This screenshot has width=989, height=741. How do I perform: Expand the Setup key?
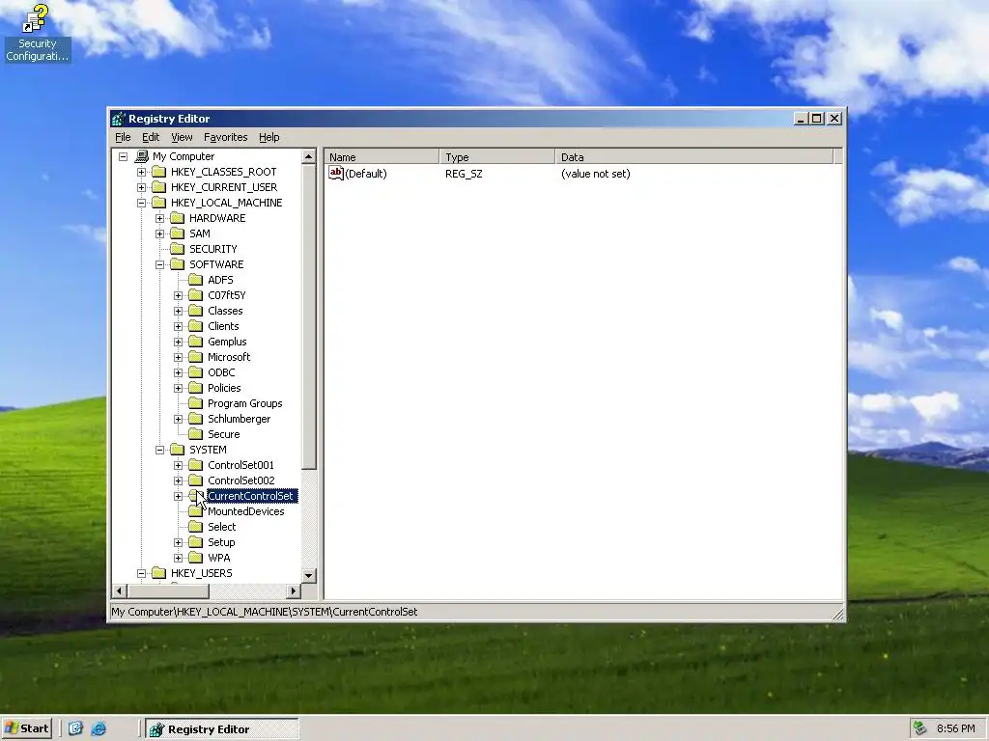click(178, 542)
